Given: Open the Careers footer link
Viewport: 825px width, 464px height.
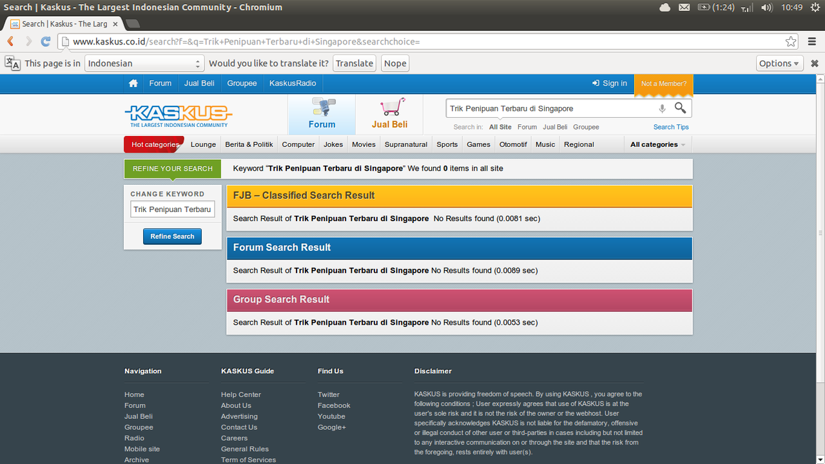Looking at the screenshot, I should (234, 438).
